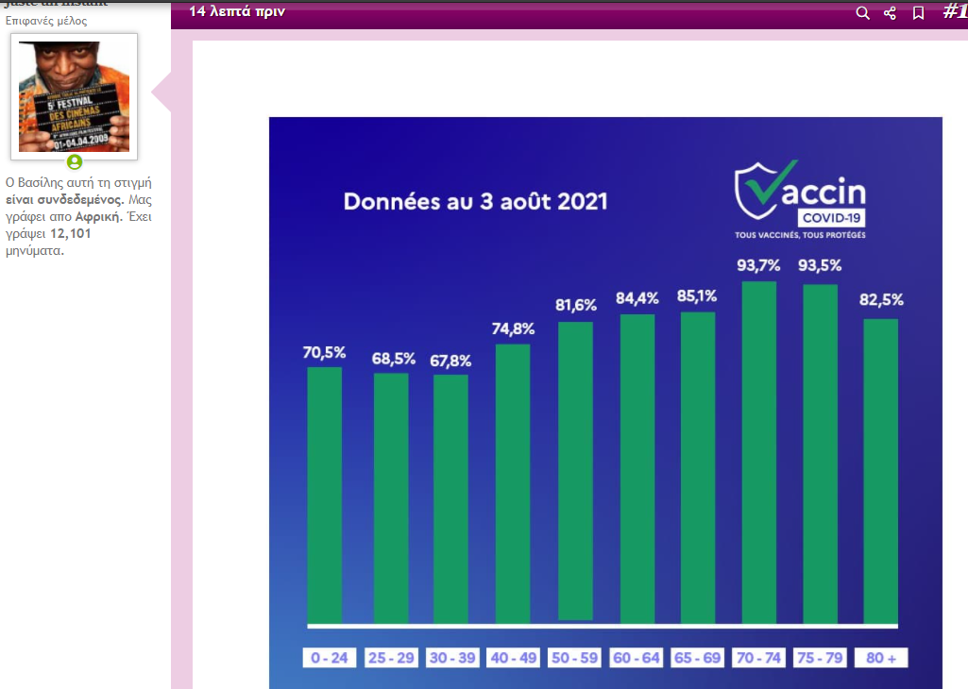Click the chart title 'Données au 3 août 2021'
The image size is (968, 689).
[x=475, y=202]
